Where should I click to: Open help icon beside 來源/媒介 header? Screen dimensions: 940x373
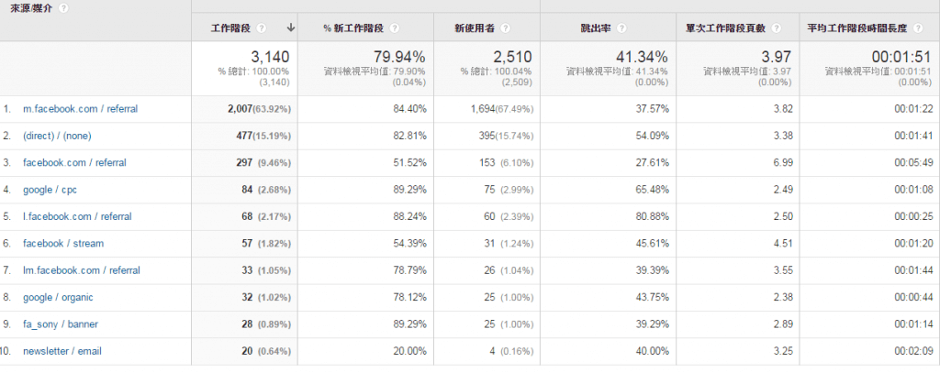click(63, 8)
